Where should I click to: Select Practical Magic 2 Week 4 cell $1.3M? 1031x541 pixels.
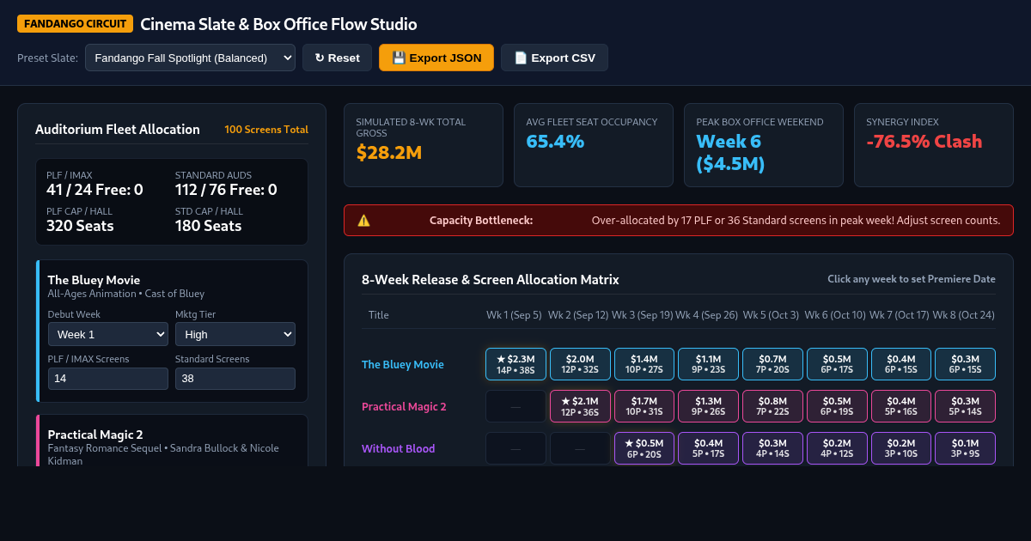(x=708, y=406)
